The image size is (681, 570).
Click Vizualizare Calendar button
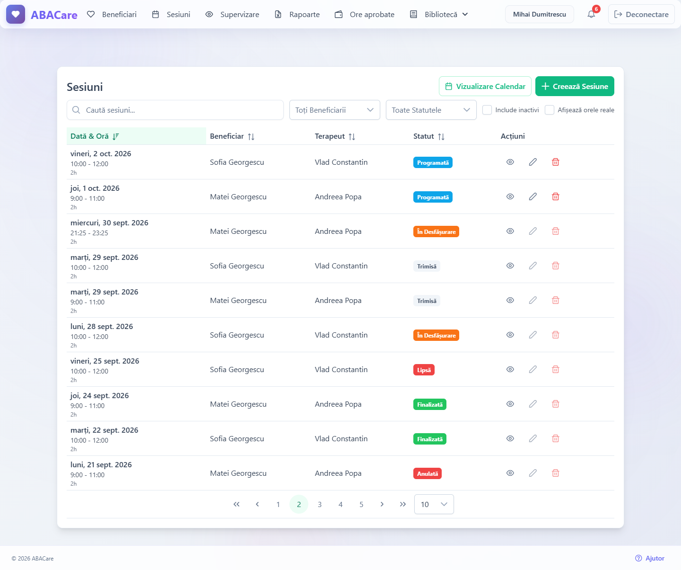point(485,86)
